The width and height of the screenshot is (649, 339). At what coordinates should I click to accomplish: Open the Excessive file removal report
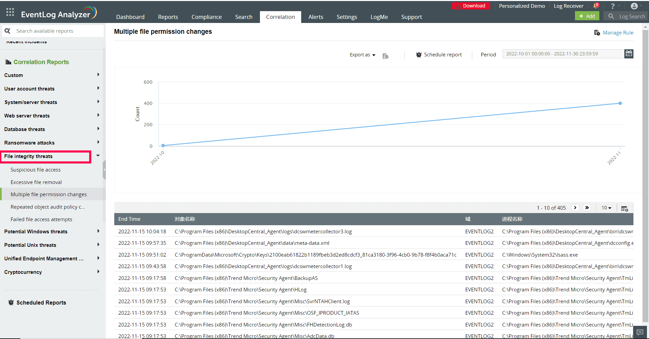[x=36, y=182]
